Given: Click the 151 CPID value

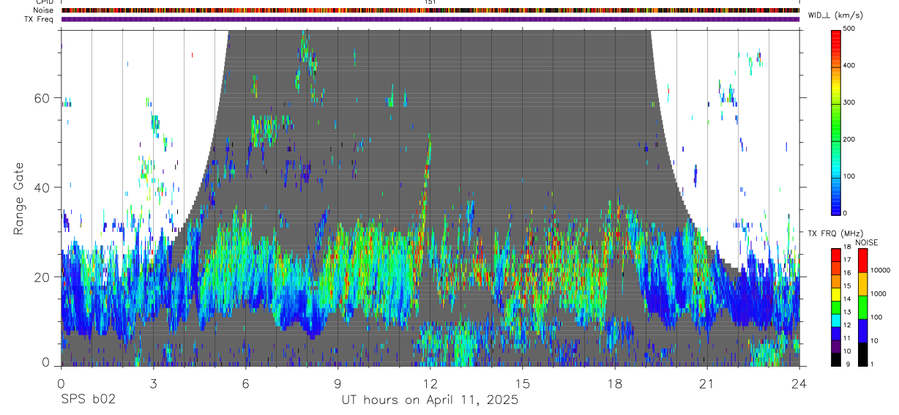Looking at the screenshot, I should click(430, 2).
